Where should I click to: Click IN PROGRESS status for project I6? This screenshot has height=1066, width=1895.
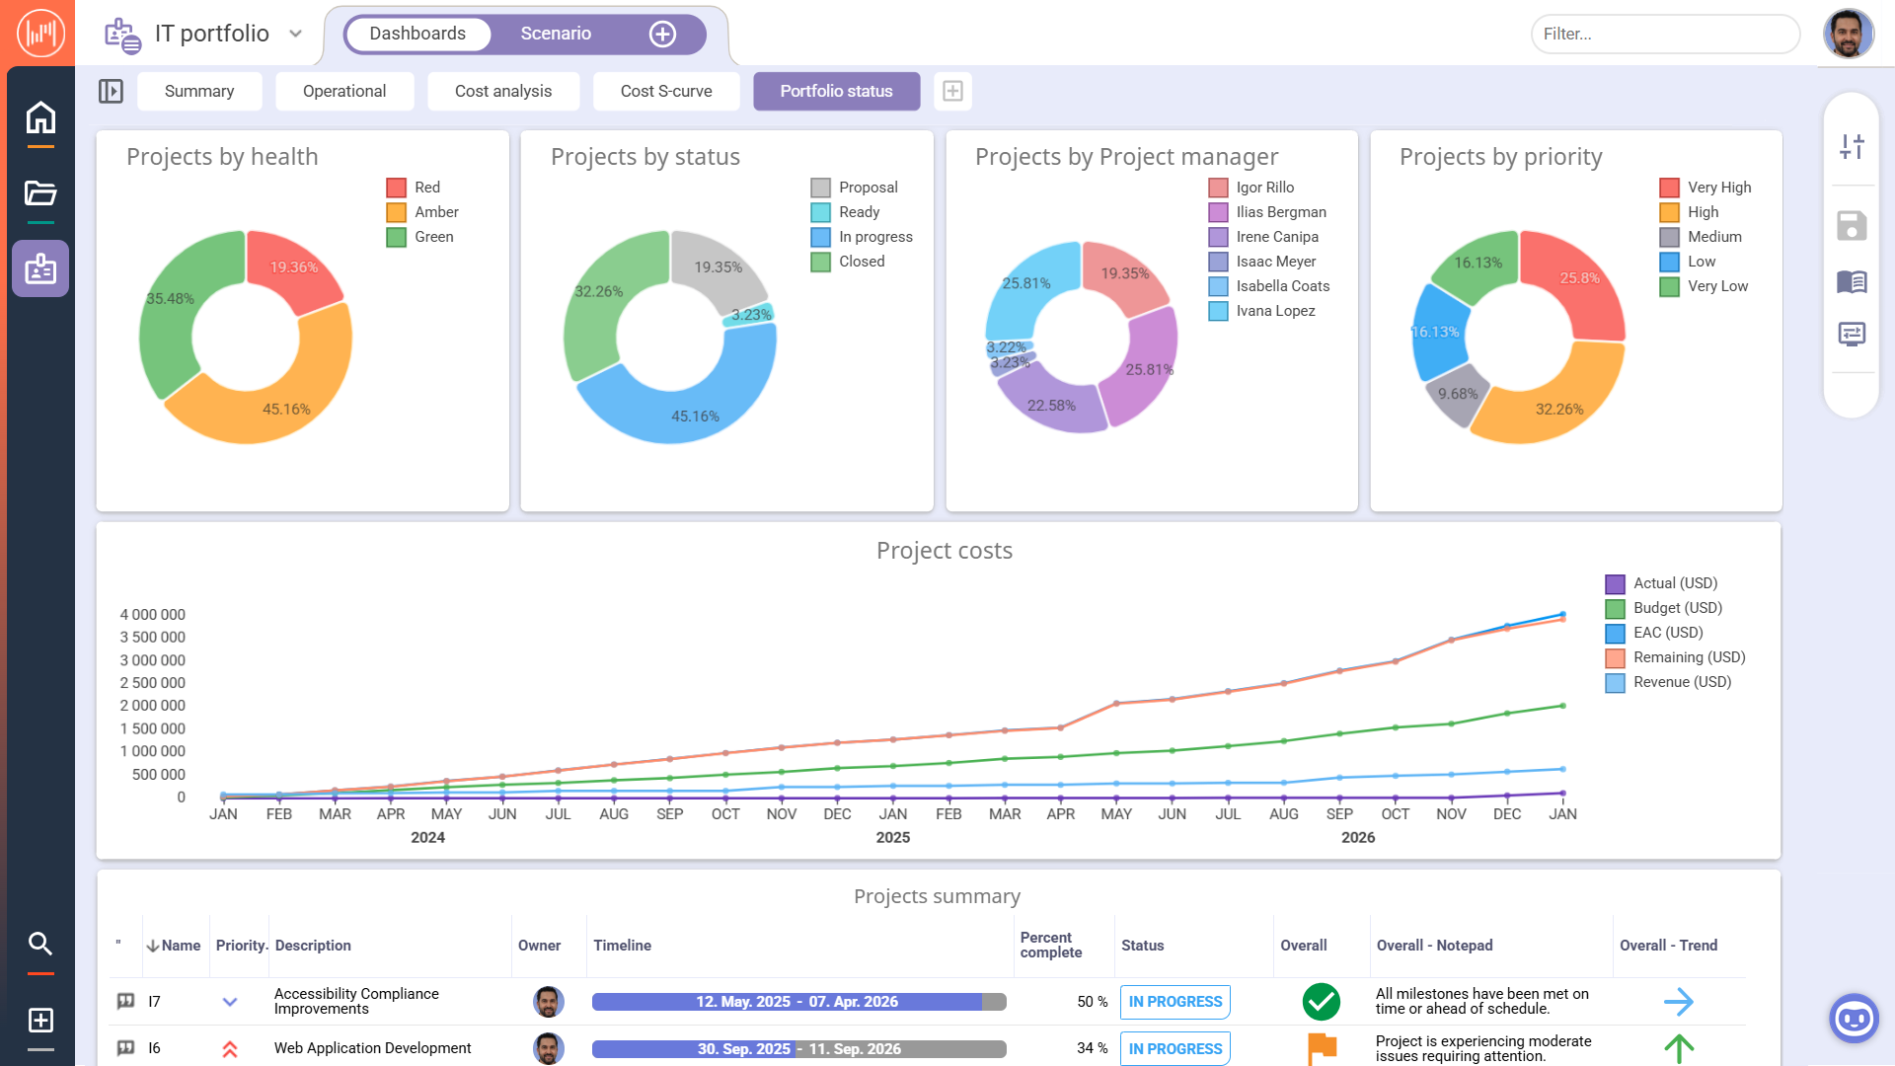pos(1175,1048)
